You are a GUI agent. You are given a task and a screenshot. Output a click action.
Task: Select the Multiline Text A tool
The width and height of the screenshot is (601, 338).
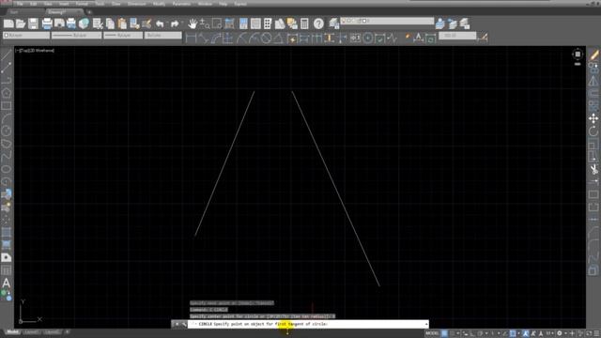[x=7, y=283]
